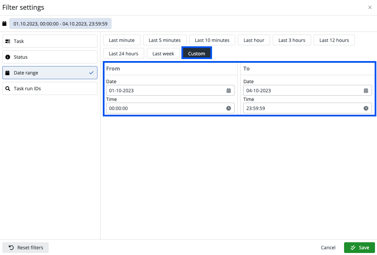Click Cancel to discard filter changes
377x255 pixels.
328,248
